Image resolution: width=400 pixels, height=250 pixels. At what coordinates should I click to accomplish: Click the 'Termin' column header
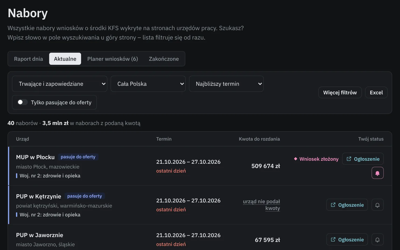coord(164,139)
